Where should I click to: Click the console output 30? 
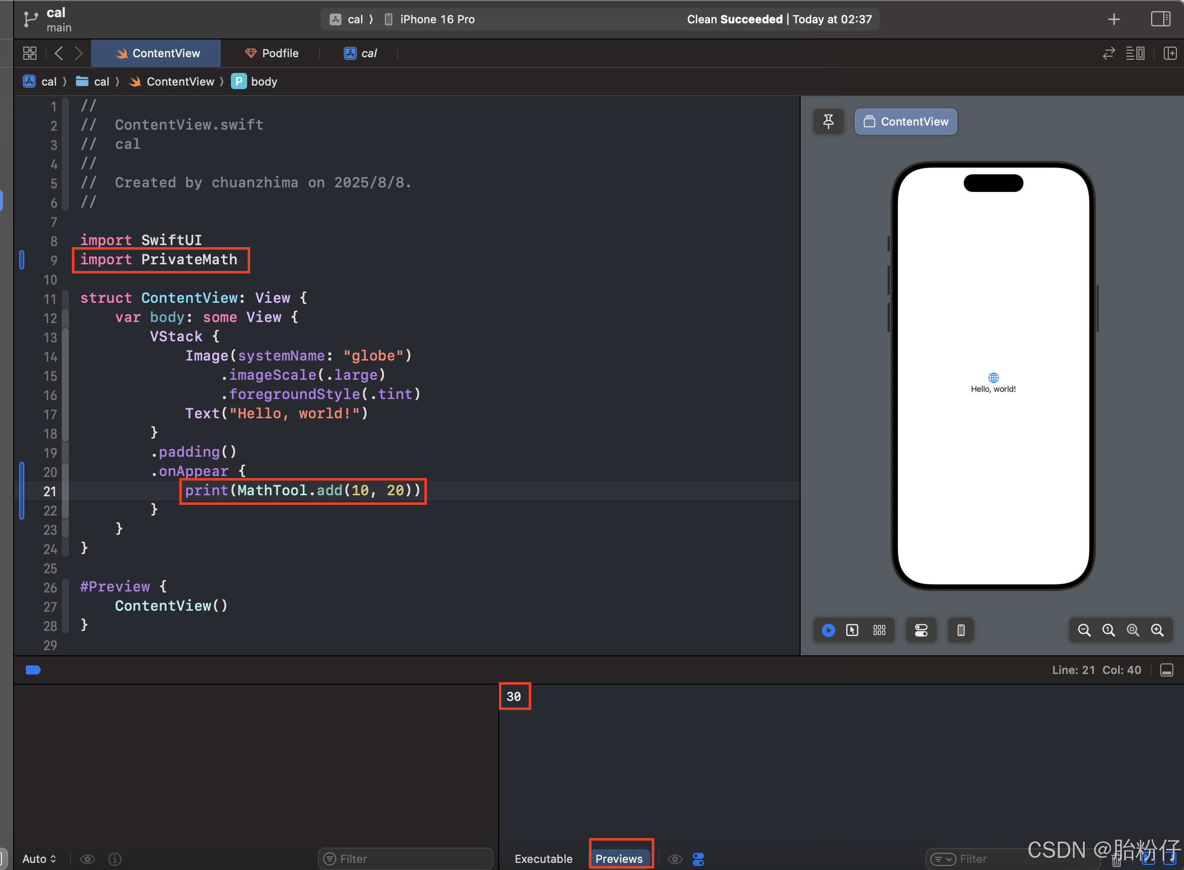[514, 696]
